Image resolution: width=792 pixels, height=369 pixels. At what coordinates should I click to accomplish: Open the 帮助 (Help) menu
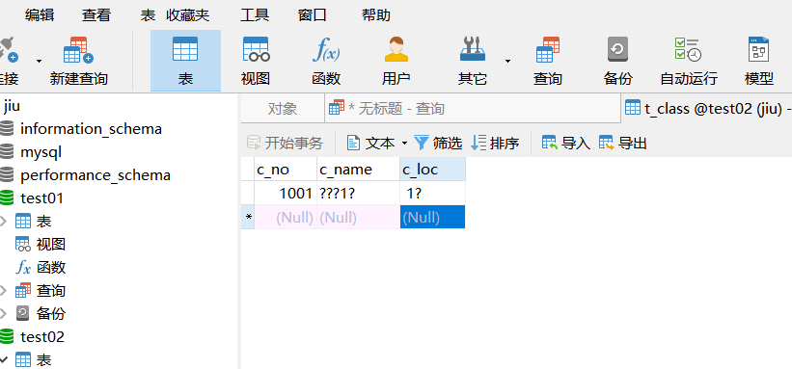[376, 15]
